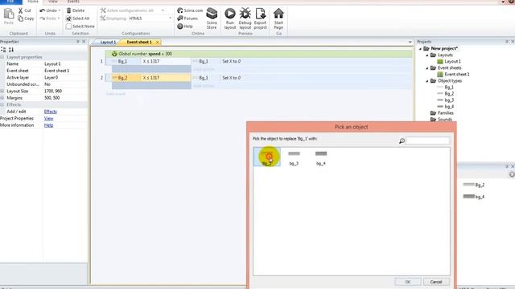Open the Undo dropdown arrow
This screenshot has height=289, width=515.
coord(60,10)
